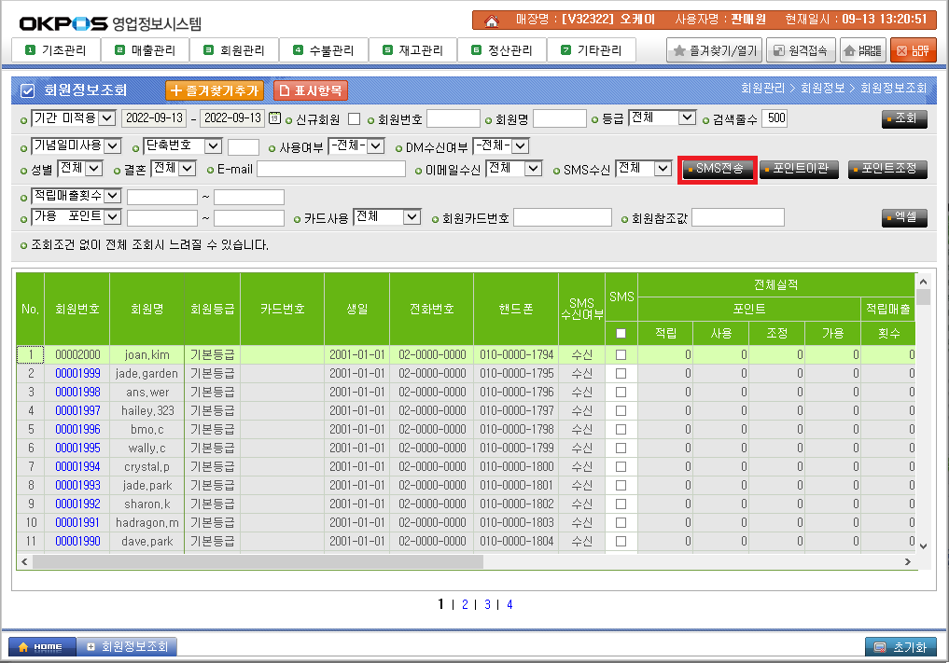Click the 즐겨찾기추가 plus button
The image size is (949, 663).
tap(215, 90)
